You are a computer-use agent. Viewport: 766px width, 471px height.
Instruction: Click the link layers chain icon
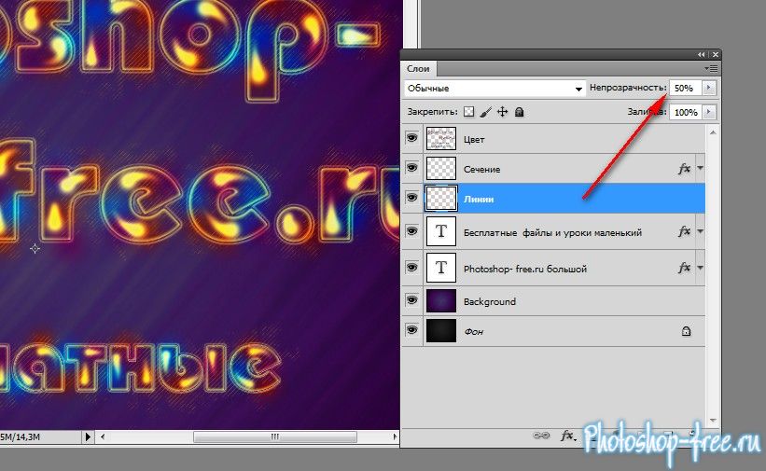coord(540,435)
